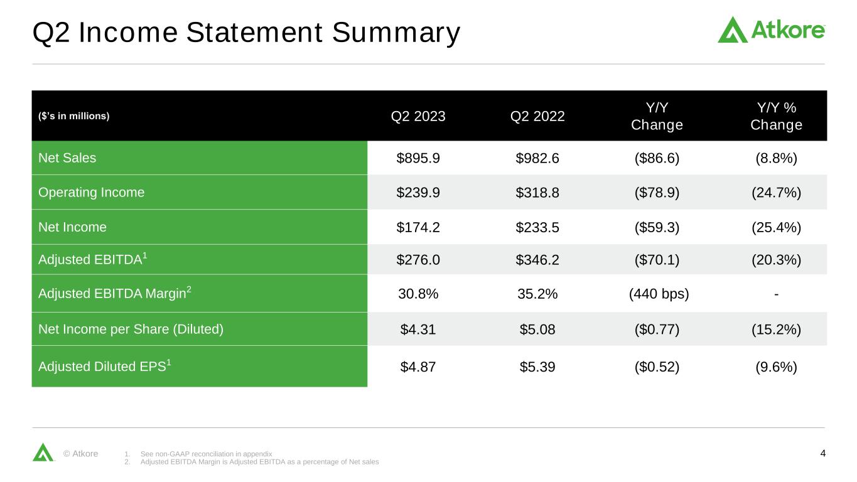Click the Q2 2022 column header

(x=537, y=117)
